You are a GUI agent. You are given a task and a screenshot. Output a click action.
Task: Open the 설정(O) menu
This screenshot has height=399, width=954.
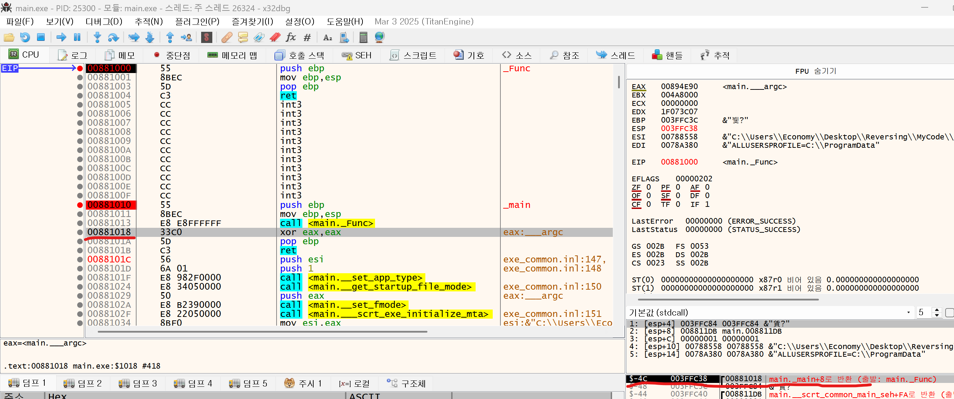pos(300,22)
